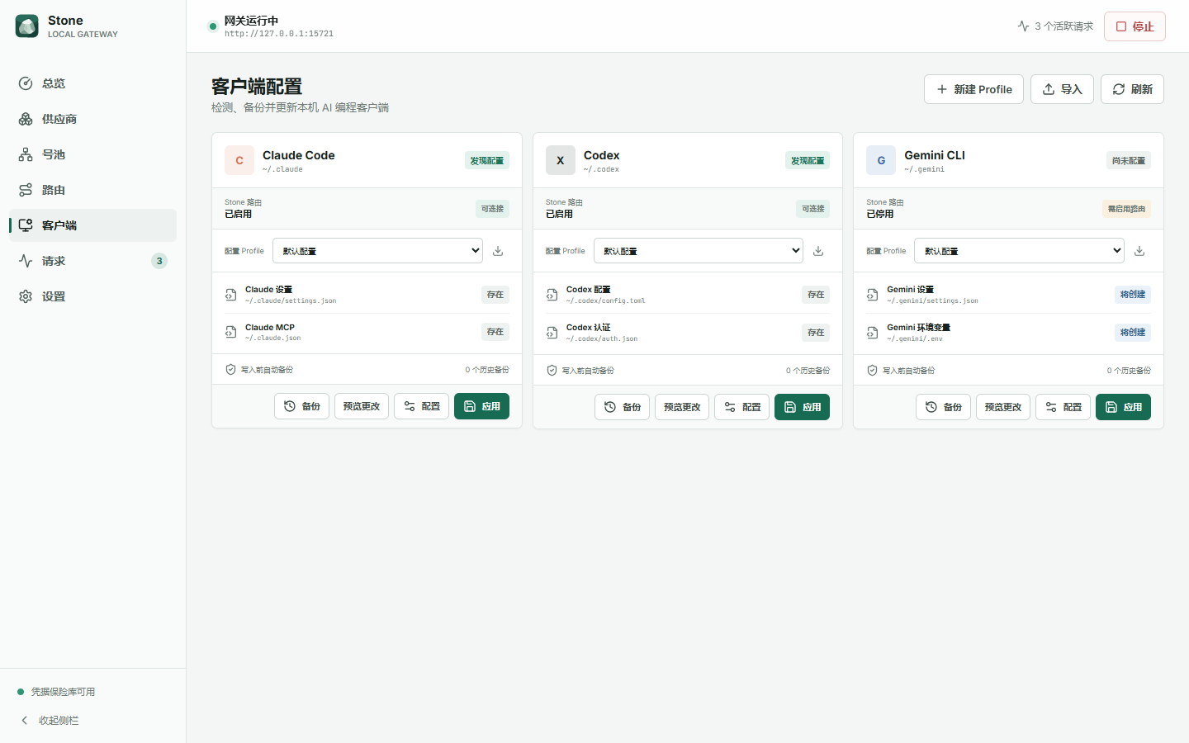Click the Gemini 环境变量 file icon
This screenshot has width=1189, height=743.
click(873, 333)
